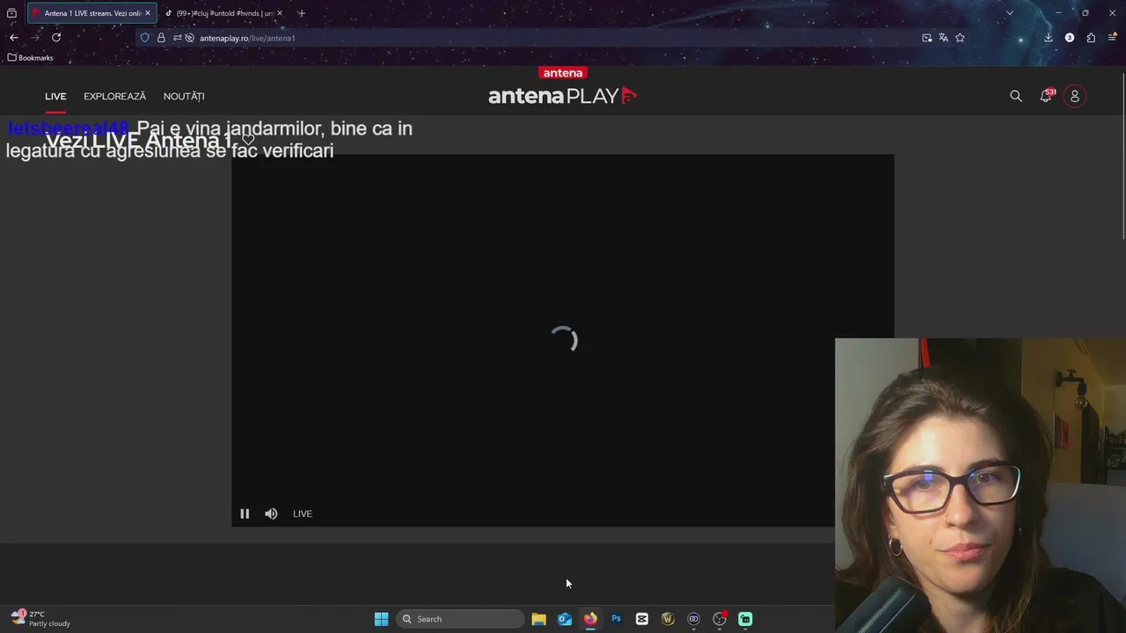Open the Windows Start menu
The height and width of the screenshot is (633, 1126).
pos(381,619)
